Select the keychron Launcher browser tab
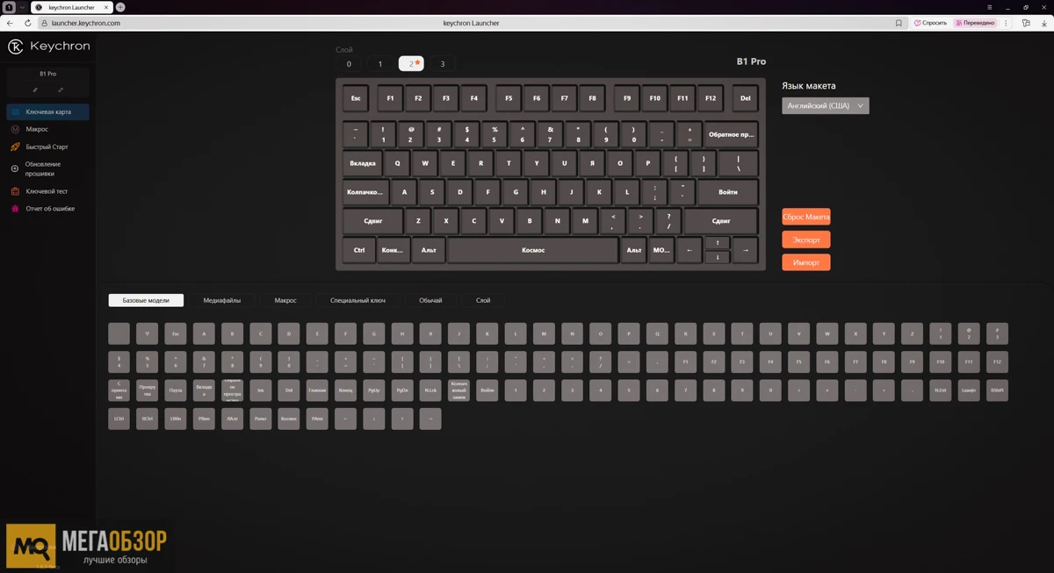 click(71, 7)
